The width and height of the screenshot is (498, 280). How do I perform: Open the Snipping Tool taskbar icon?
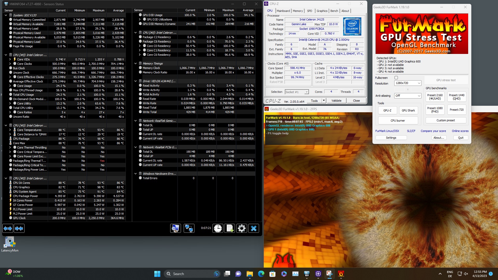tap(329, 274)
